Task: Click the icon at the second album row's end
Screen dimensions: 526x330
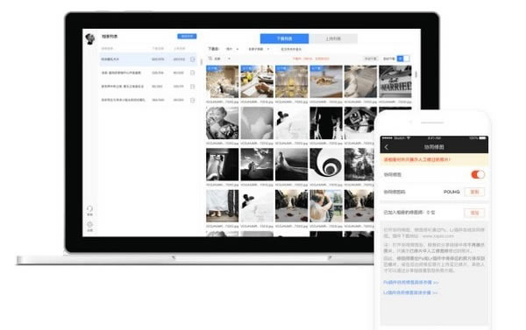Action: pos(193,73)
